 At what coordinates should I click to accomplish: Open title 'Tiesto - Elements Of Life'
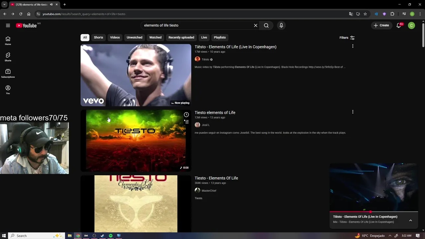pos(216,178)
